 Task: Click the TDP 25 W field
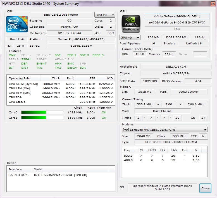tap(20, 46)
